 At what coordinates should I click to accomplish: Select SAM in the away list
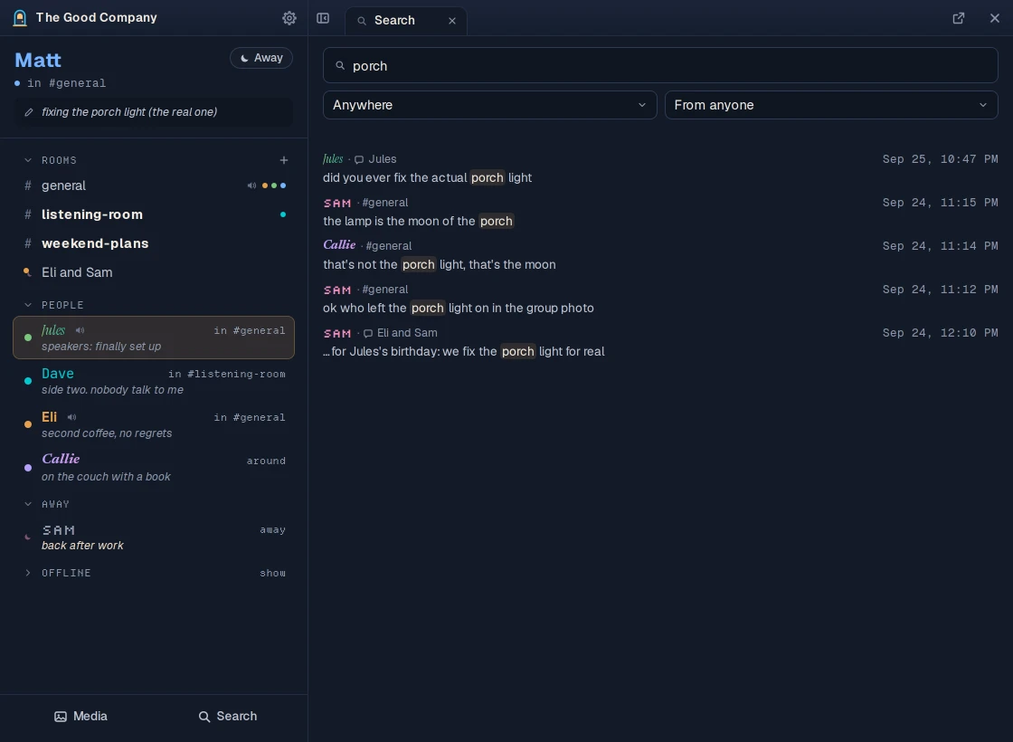[154, 537]
